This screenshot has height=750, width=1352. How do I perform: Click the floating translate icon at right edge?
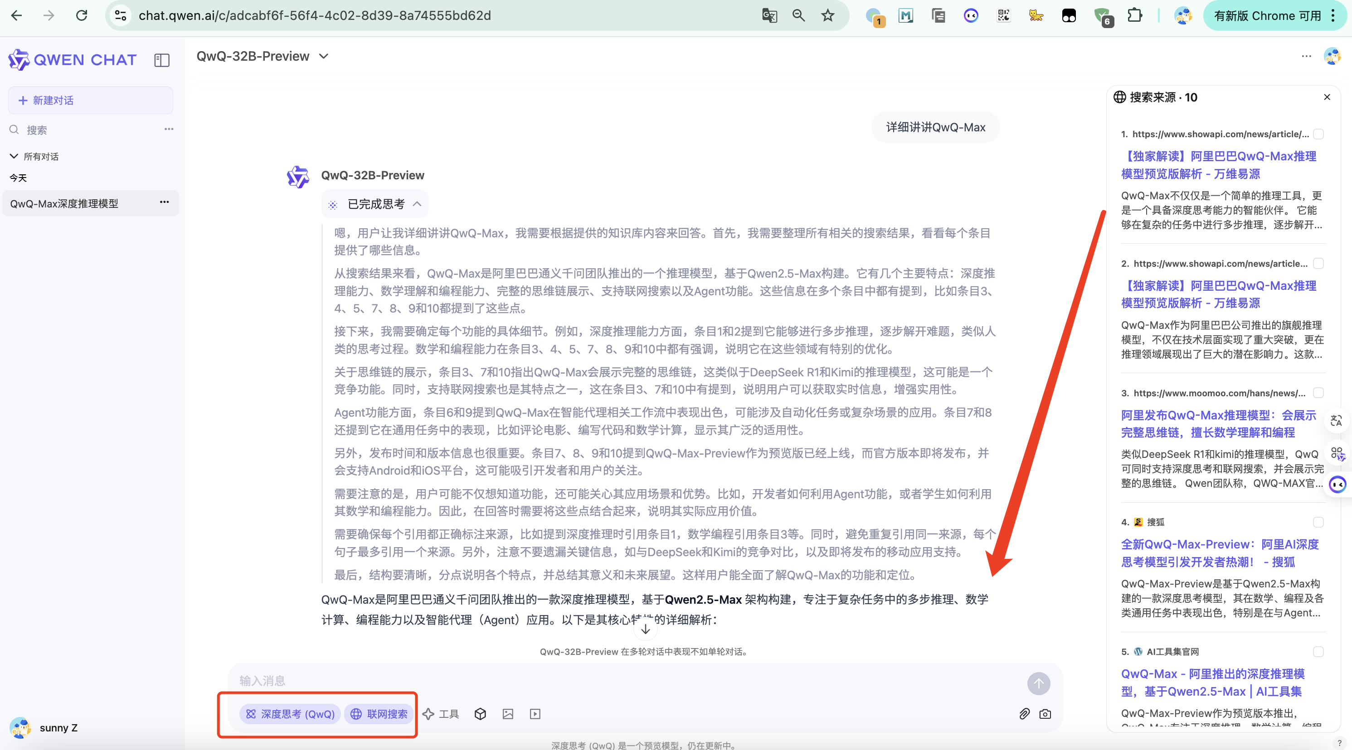(x=1336, y=420)
